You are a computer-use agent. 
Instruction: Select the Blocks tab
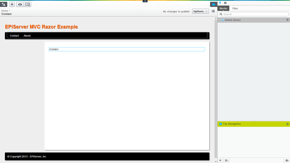point(223,8)
